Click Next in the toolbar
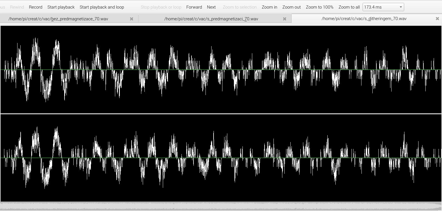This screenshot has width=442, height=211. pyautogui.click(x=211, y=7)
